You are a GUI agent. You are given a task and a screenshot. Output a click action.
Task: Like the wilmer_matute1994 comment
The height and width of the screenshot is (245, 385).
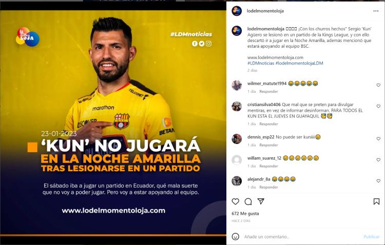[378, 85]
